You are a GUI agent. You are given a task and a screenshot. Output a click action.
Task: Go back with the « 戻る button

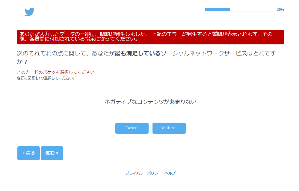coord(28,153)
